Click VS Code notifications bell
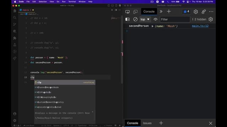 pyautogui.click(x=120, y=126)
